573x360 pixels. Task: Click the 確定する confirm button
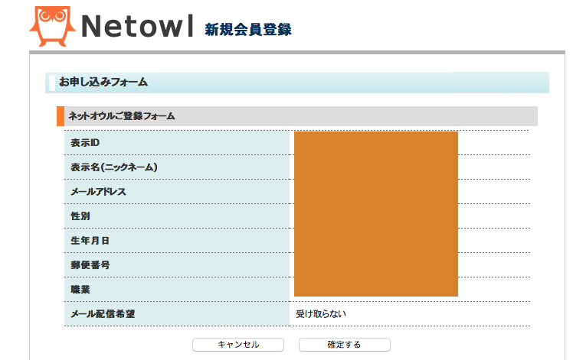click(344, 345)
